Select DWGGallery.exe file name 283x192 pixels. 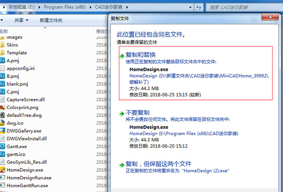coord(24,131)
